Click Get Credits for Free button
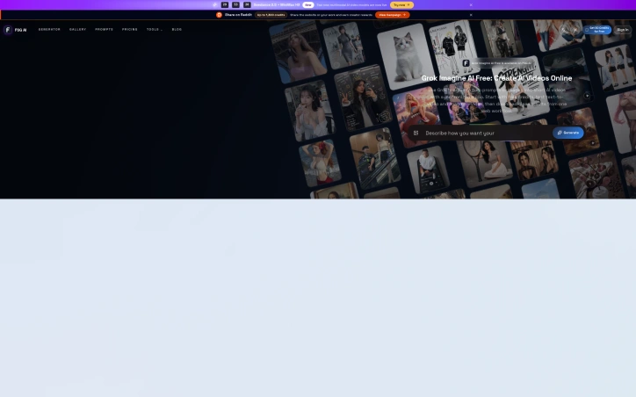This screenshot has width=636, height=397. [x=597, y=30]
